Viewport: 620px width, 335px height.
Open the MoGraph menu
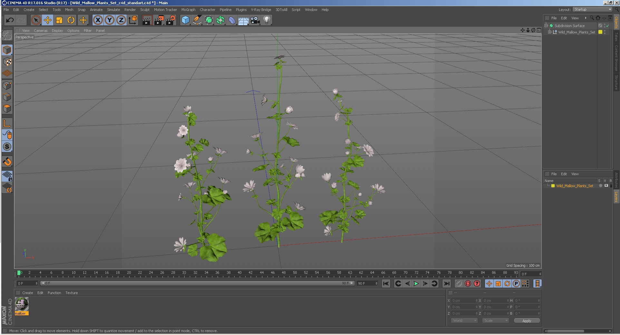(x=188, y=10)
